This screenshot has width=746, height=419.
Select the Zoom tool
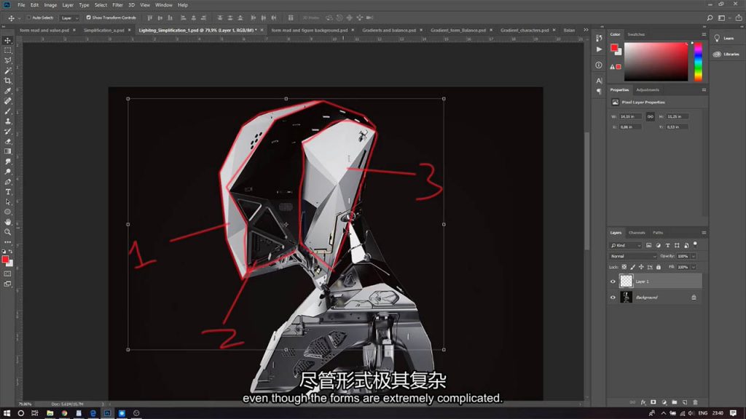point(8,232)
